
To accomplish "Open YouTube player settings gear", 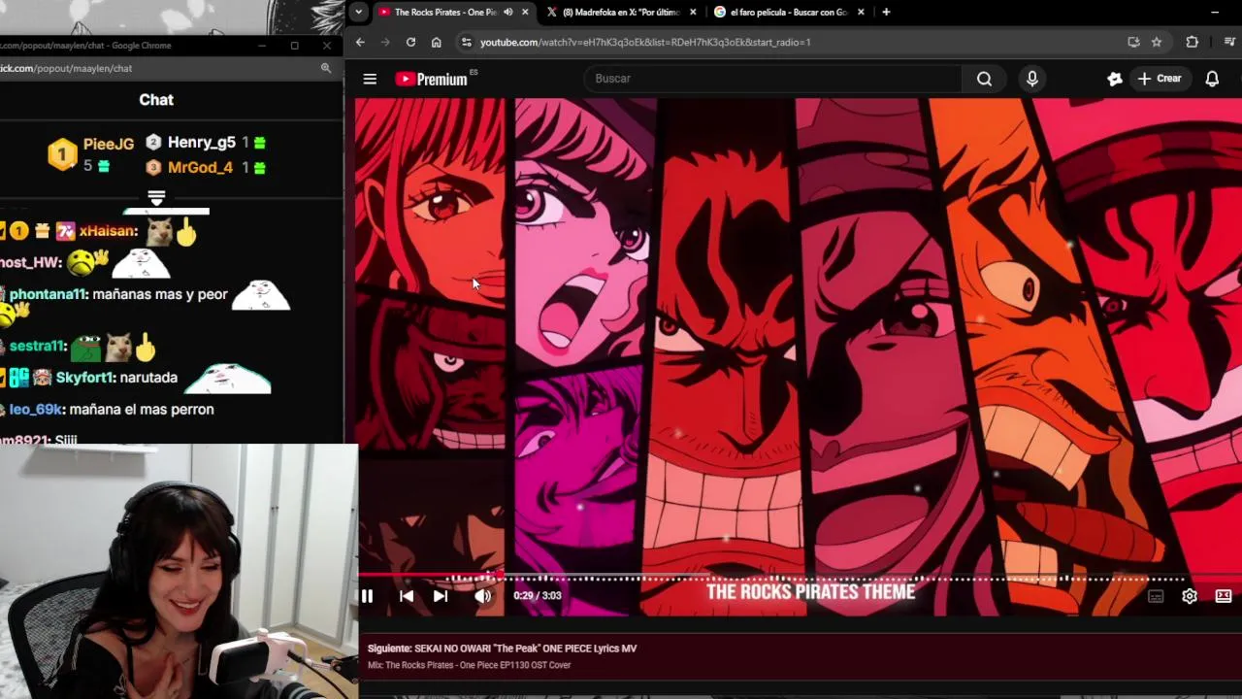I will [x=1190, y=596].
